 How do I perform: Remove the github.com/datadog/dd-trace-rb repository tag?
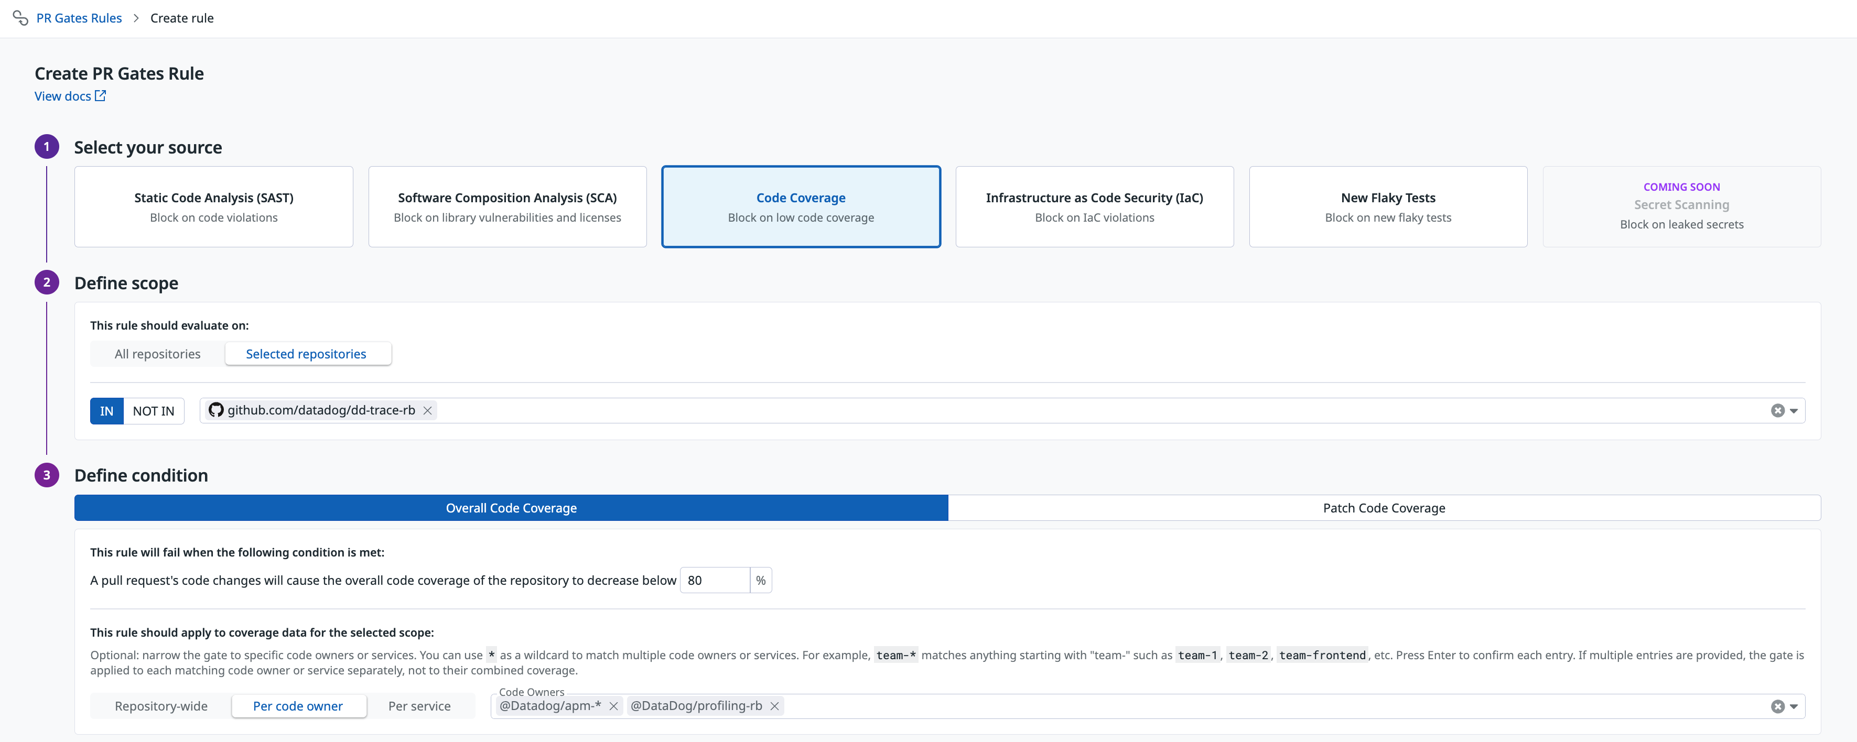(427, 411)
